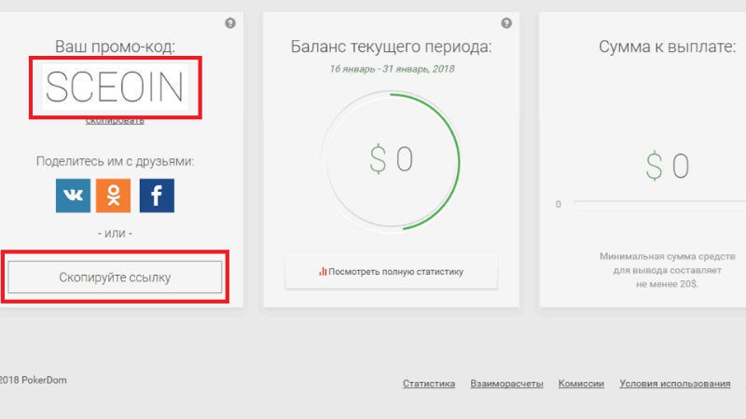Click the minimum withdrawal 20$ note

click(x=667, y=270)
